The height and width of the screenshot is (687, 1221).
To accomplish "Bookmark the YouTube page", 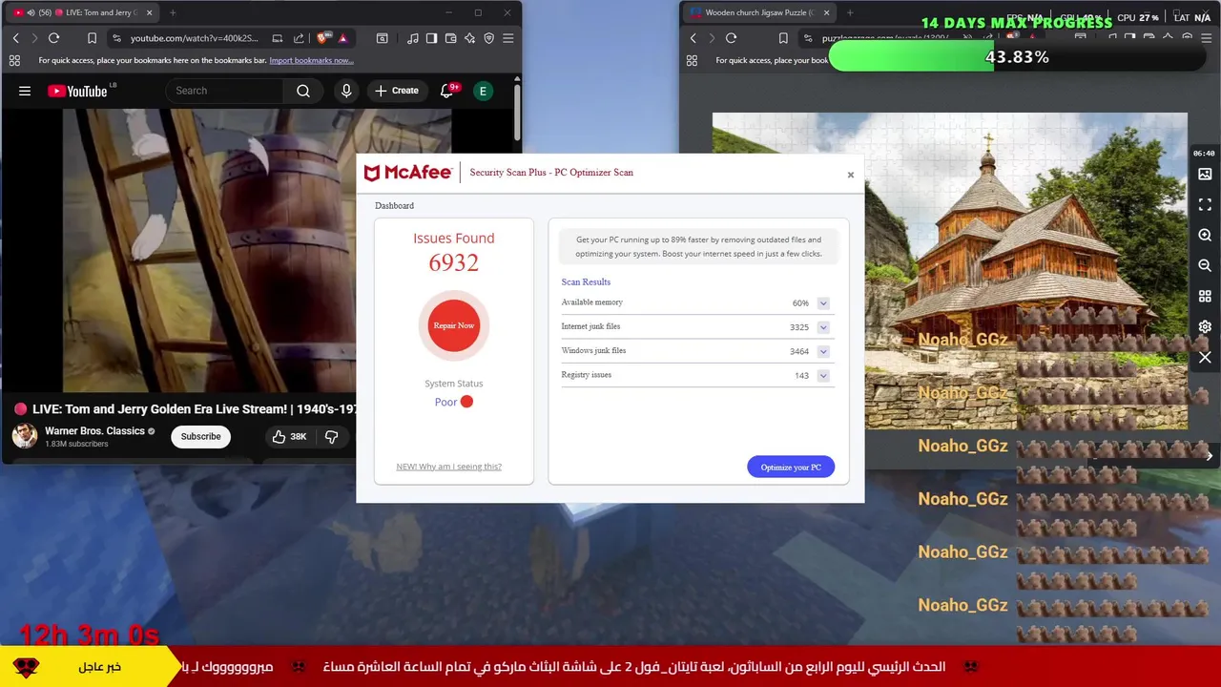I will (92, 38).
